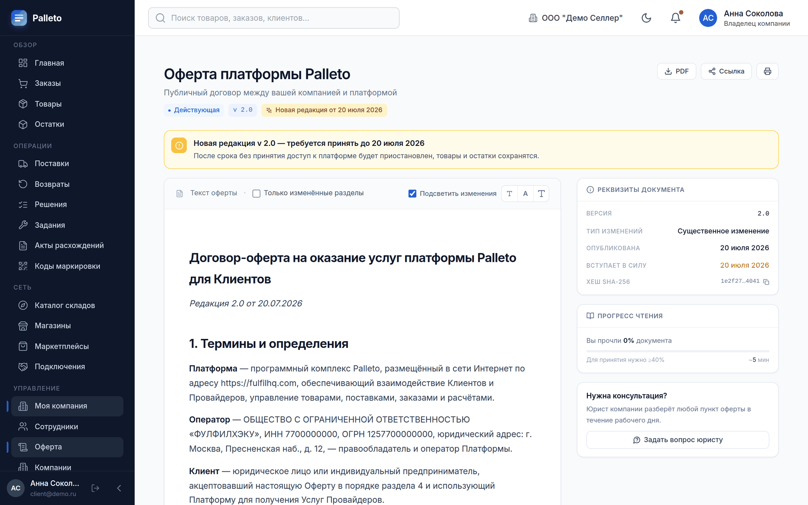Viewport: 808px width, 505px height.
Task: Select large font size button
Action: (541, 193)
